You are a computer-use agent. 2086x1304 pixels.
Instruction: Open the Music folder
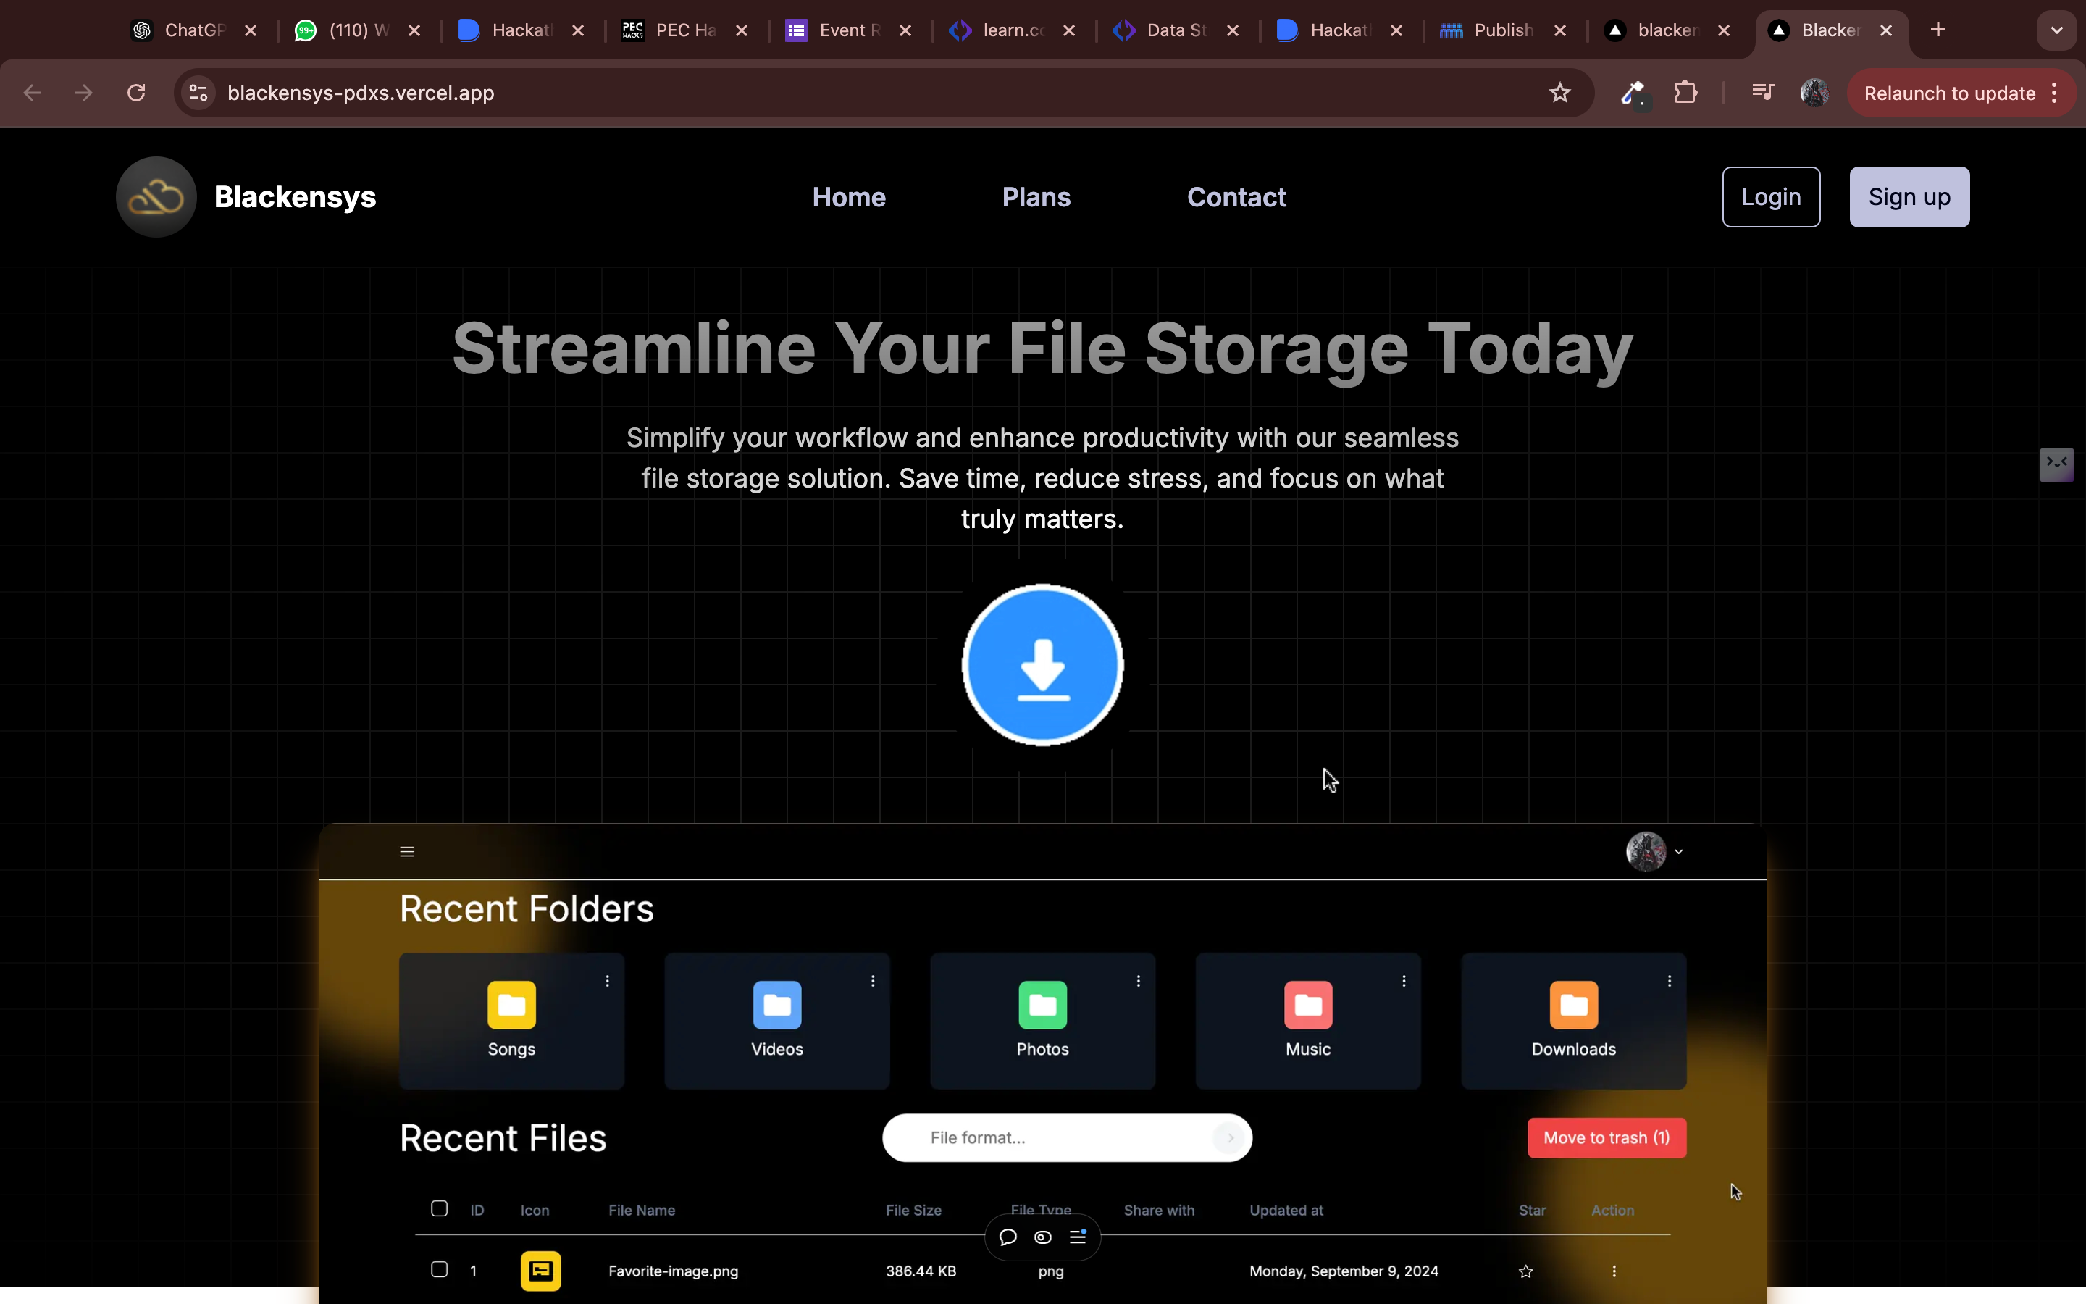(x=1307, y=1020)
